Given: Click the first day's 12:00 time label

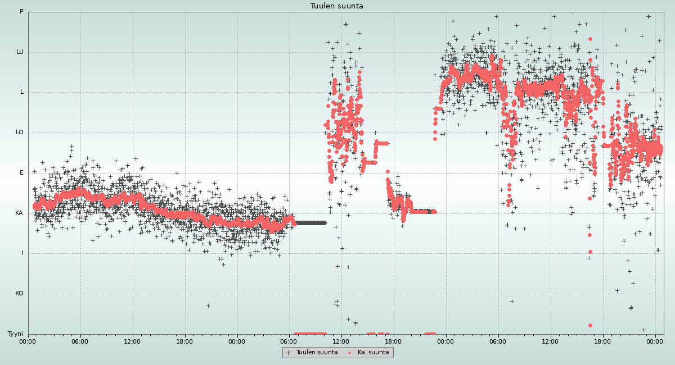Looking at the screenshot, I should tap(132, 341).
